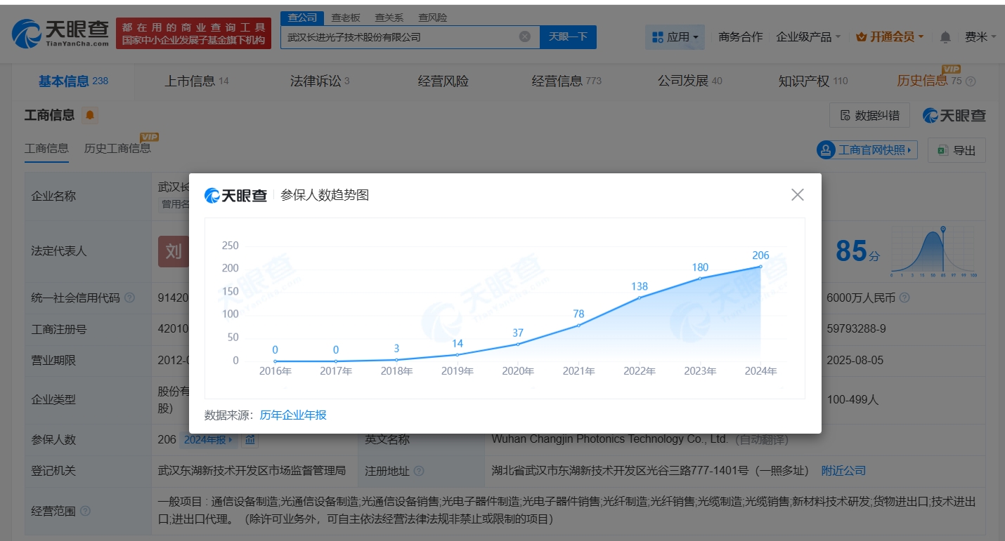The image size is (1005, 541).
Task: Click the 2025-08-05 date value
Action: 855,361
